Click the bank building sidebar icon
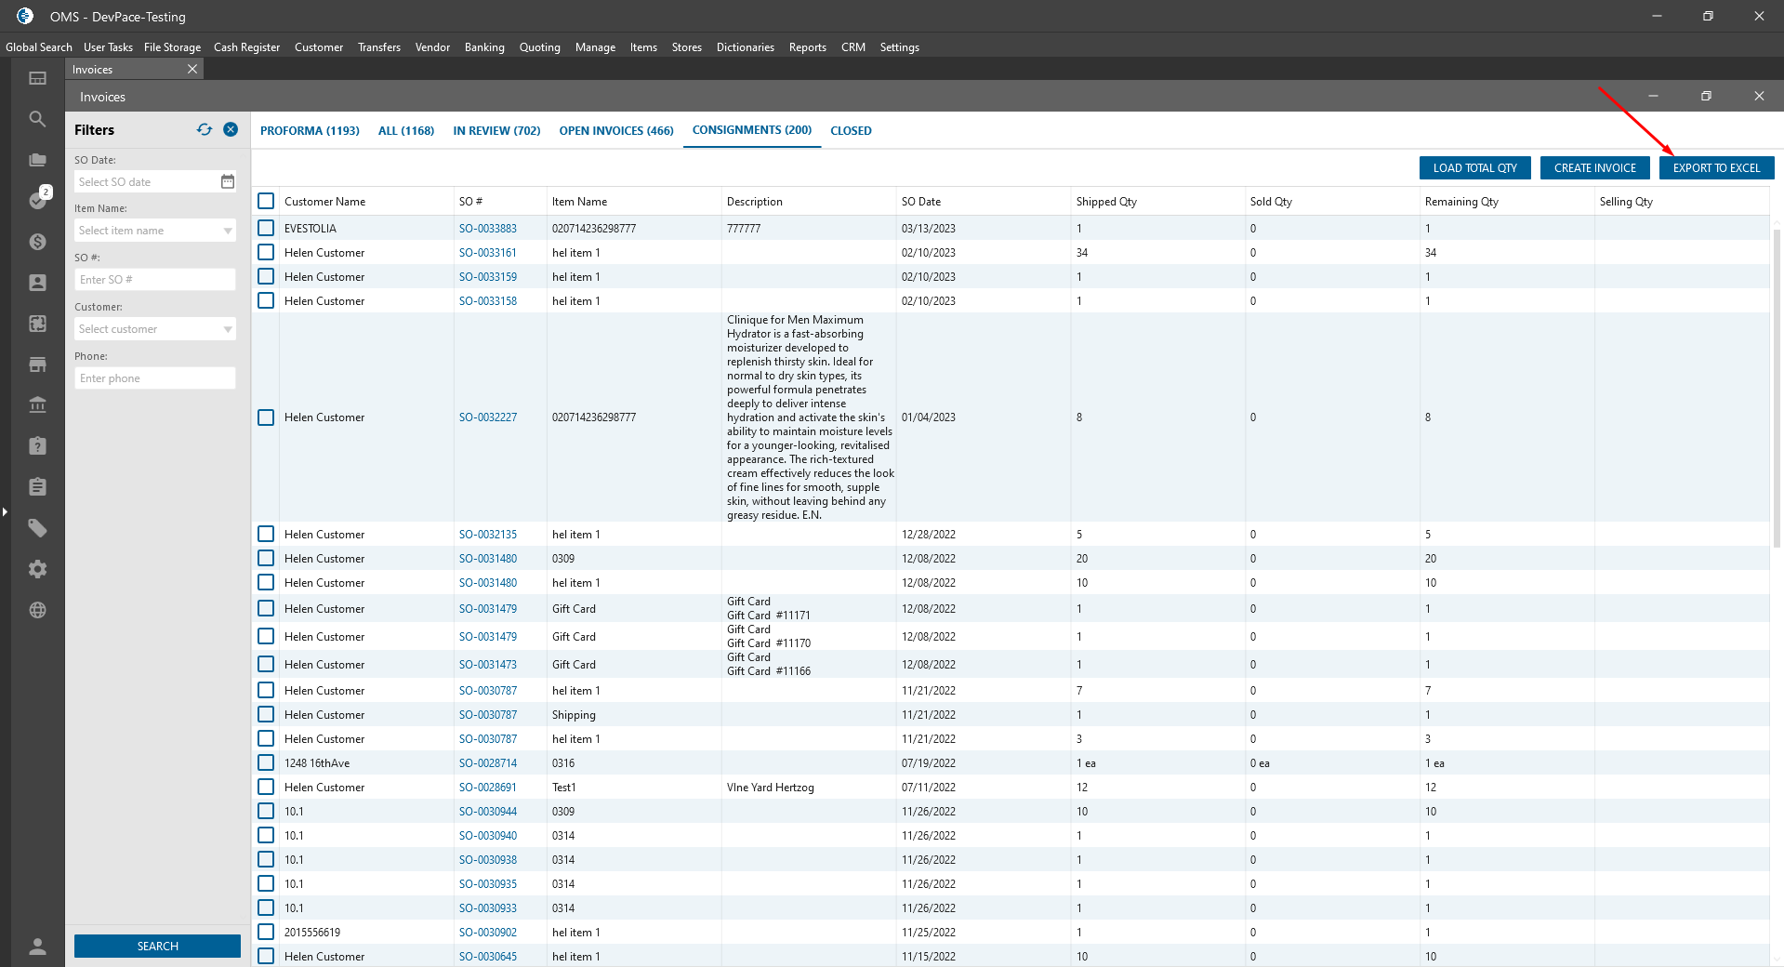 (37, 405)
